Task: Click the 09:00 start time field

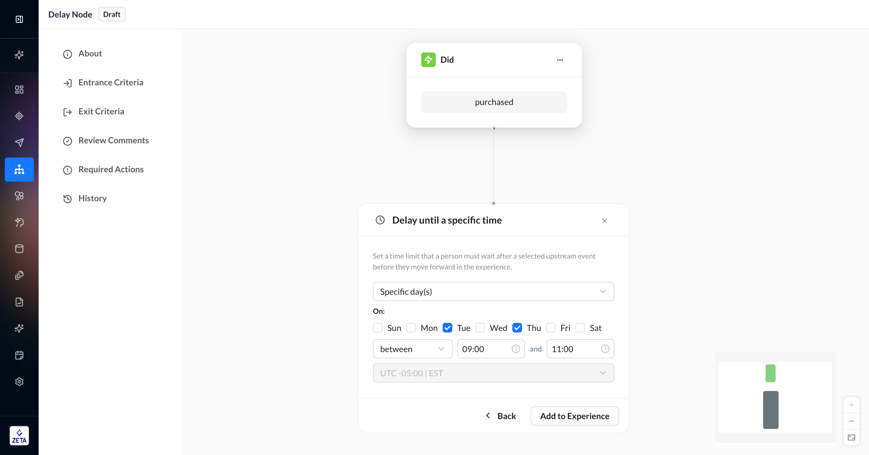Action: tap(491, 349)
